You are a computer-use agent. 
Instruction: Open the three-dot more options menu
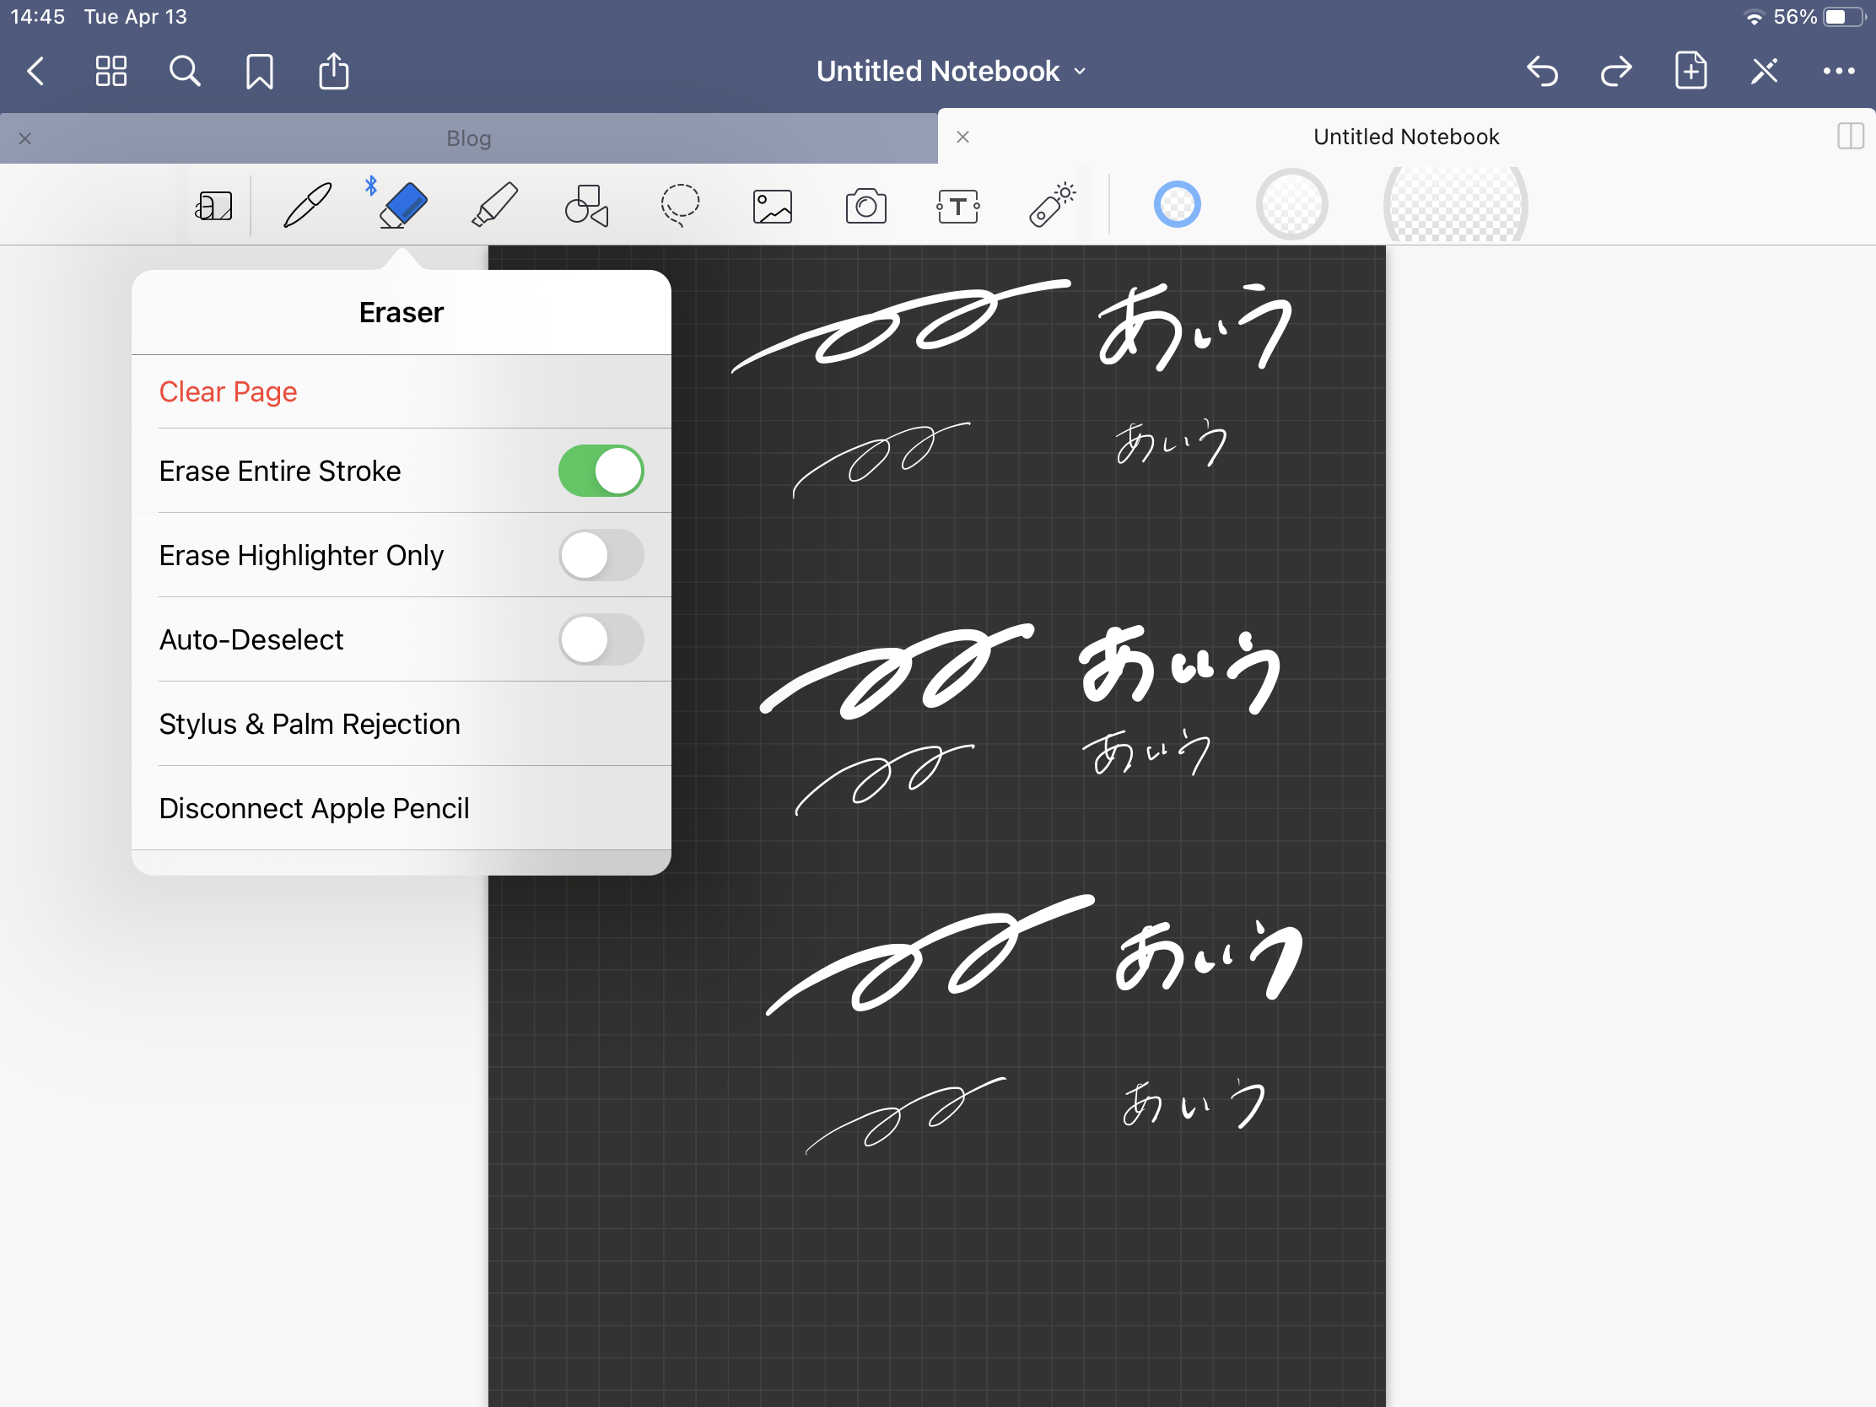point(1837,71)
